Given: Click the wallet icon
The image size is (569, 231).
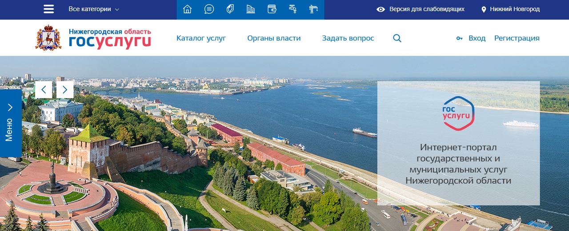Looking at the screenshot, I should point(272,9).
